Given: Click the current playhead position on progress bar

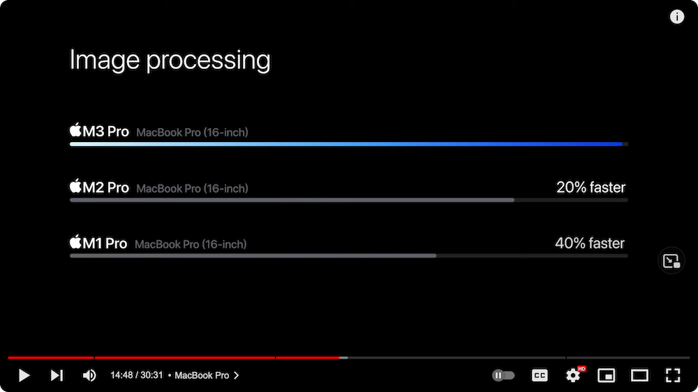Looking at the screenshot, I should pos(339,358).
